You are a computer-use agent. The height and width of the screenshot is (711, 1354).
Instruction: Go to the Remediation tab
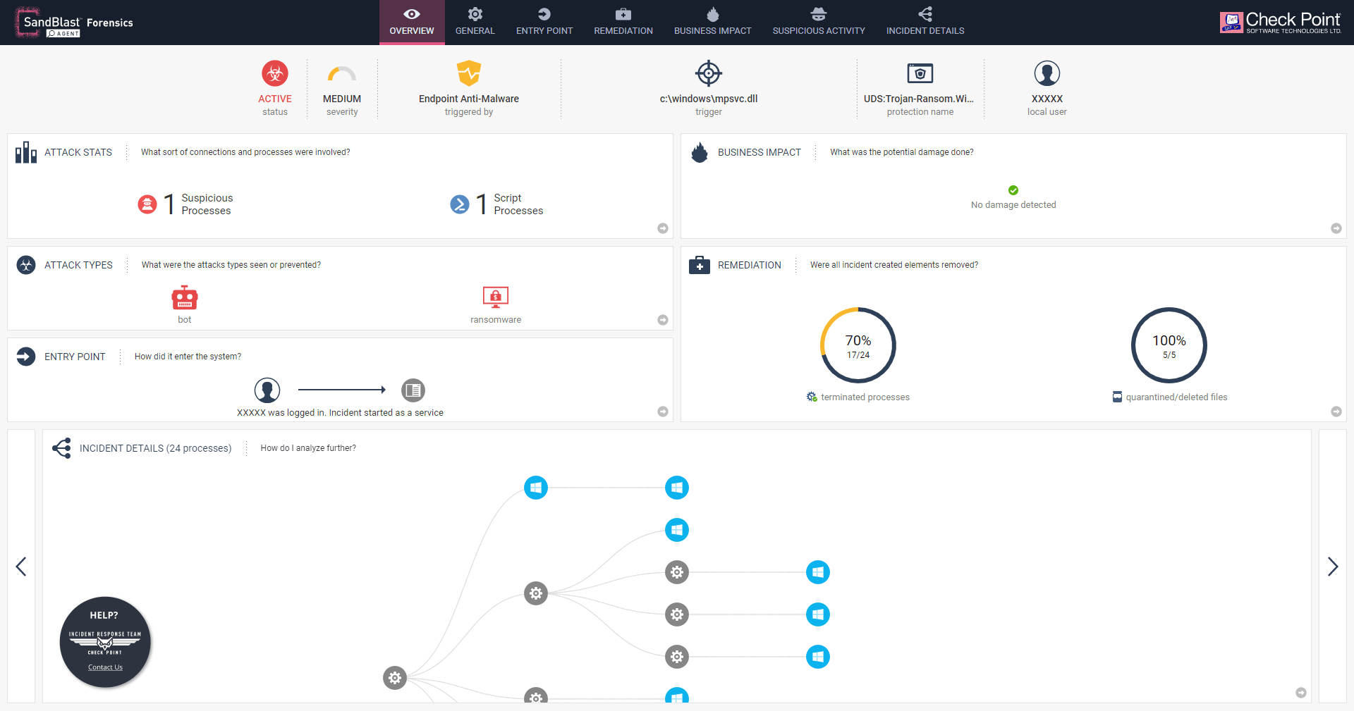623,22
